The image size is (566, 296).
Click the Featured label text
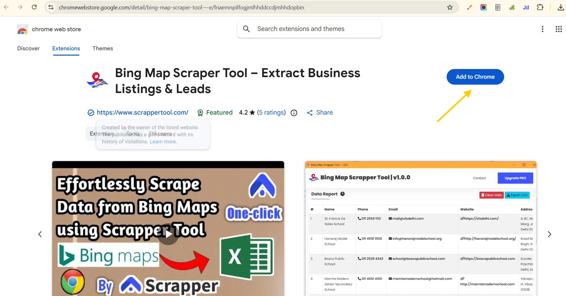pos(219,112)
